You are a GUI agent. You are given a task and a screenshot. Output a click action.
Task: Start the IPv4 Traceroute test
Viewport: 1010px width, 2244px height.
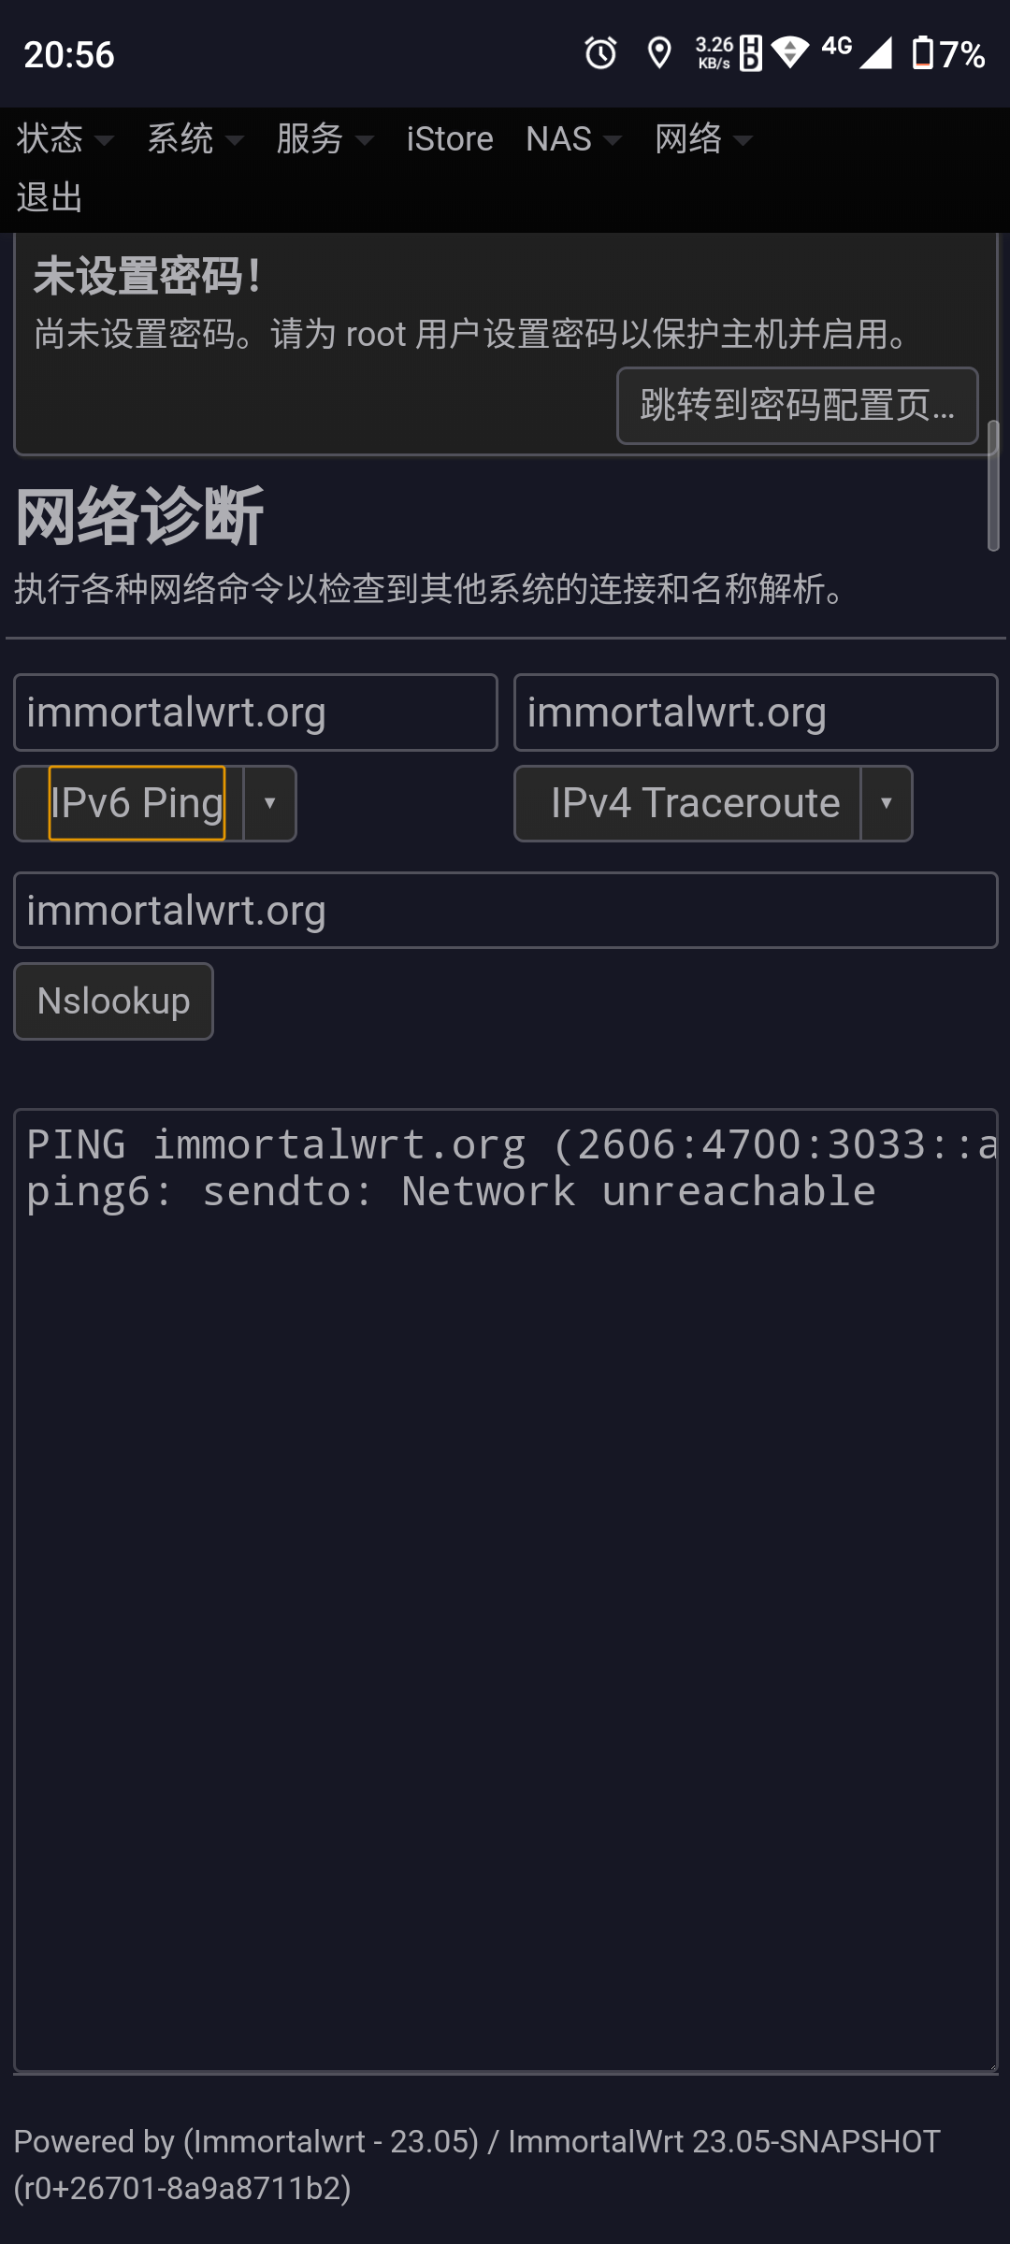[x=694, y=802]
